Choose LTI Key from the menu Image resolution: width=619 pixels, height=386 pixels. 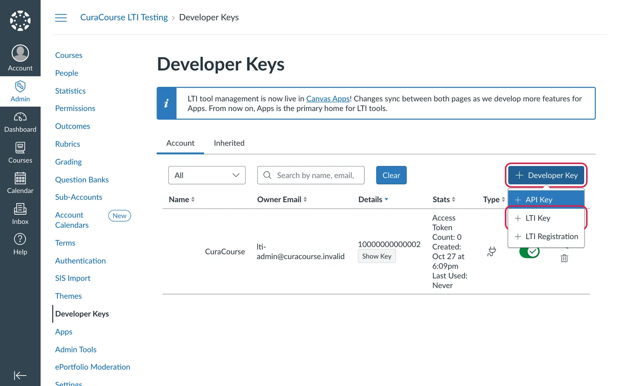click(x=546, y=218)
